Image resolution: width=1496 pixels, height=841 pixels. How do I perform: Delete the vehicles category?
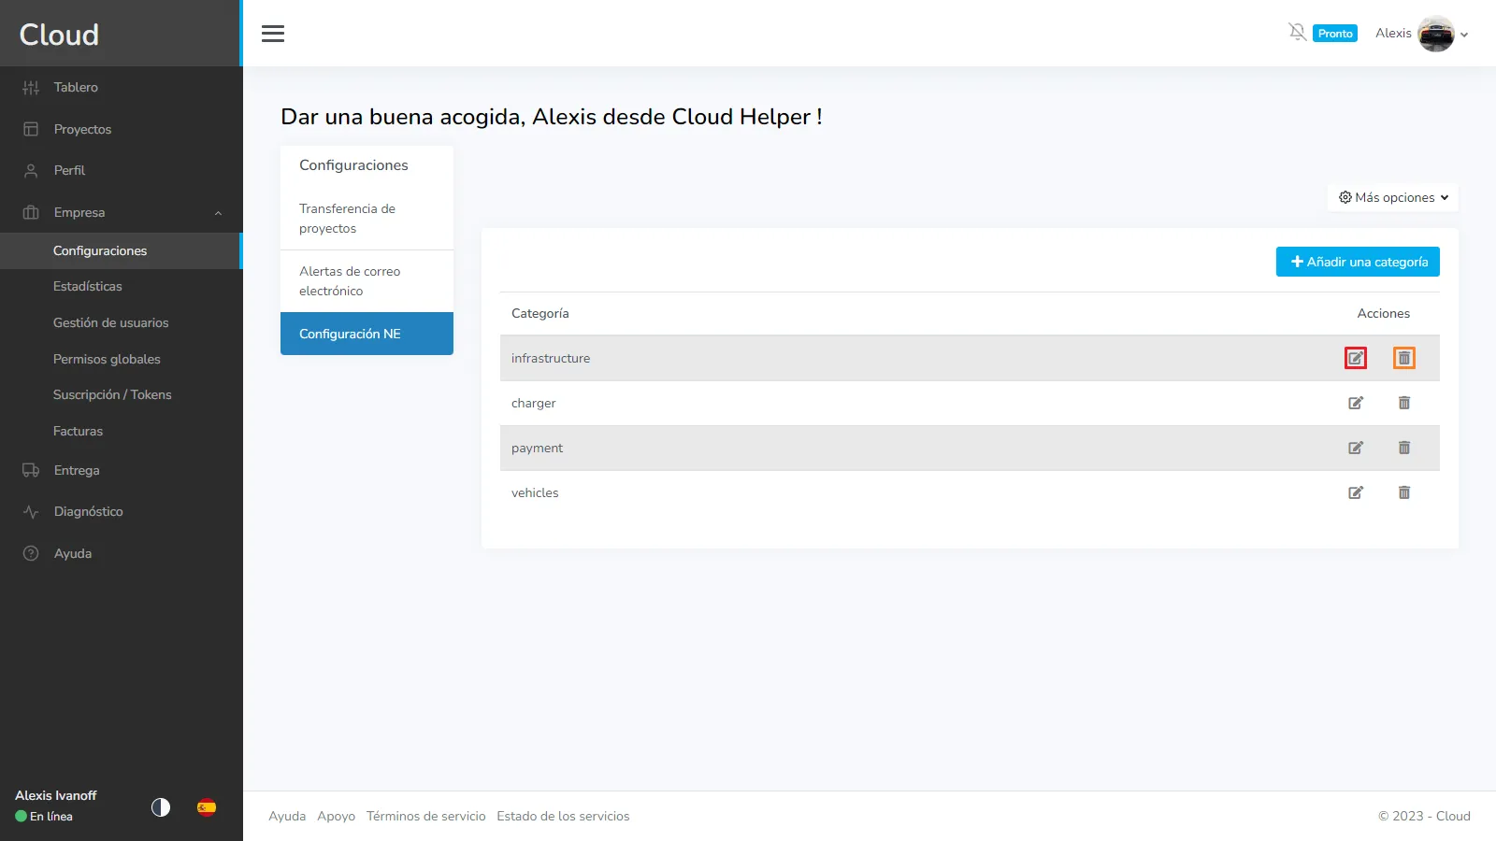tap(1404, 492)
